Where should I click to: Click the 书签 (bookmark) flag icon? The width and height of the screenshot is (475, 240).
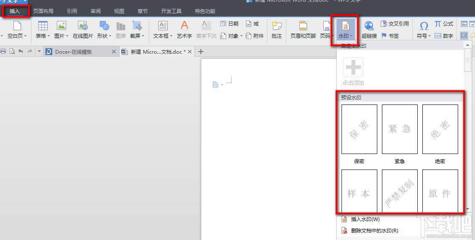(384, 36)
